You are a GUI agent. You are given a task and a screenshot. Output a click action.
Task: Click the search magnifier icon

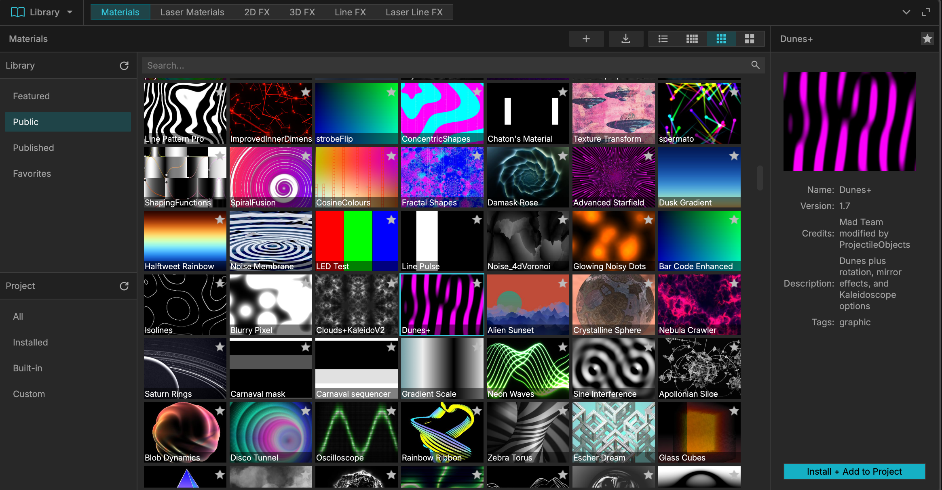coord(755,65)
